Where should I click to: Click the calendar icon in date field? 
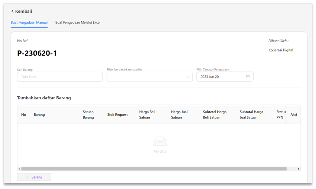(248, 77)
